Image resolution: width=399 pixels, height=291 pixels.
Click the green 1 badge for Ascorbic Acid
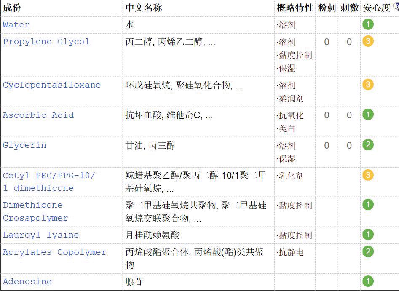coord(367,115)
